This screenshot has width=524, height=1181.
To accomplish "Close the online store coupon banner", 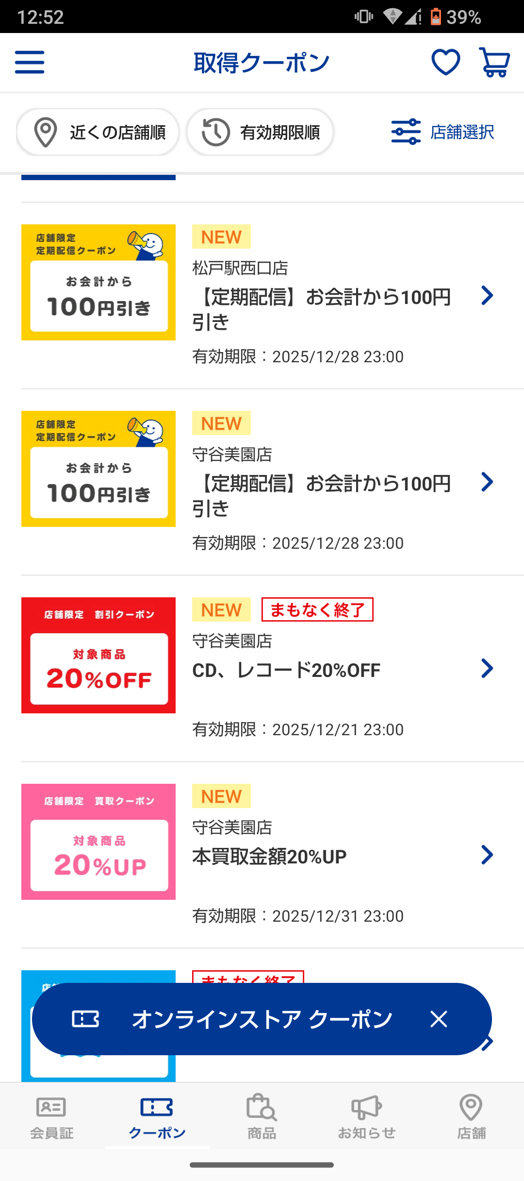I will pos(439,1019).
